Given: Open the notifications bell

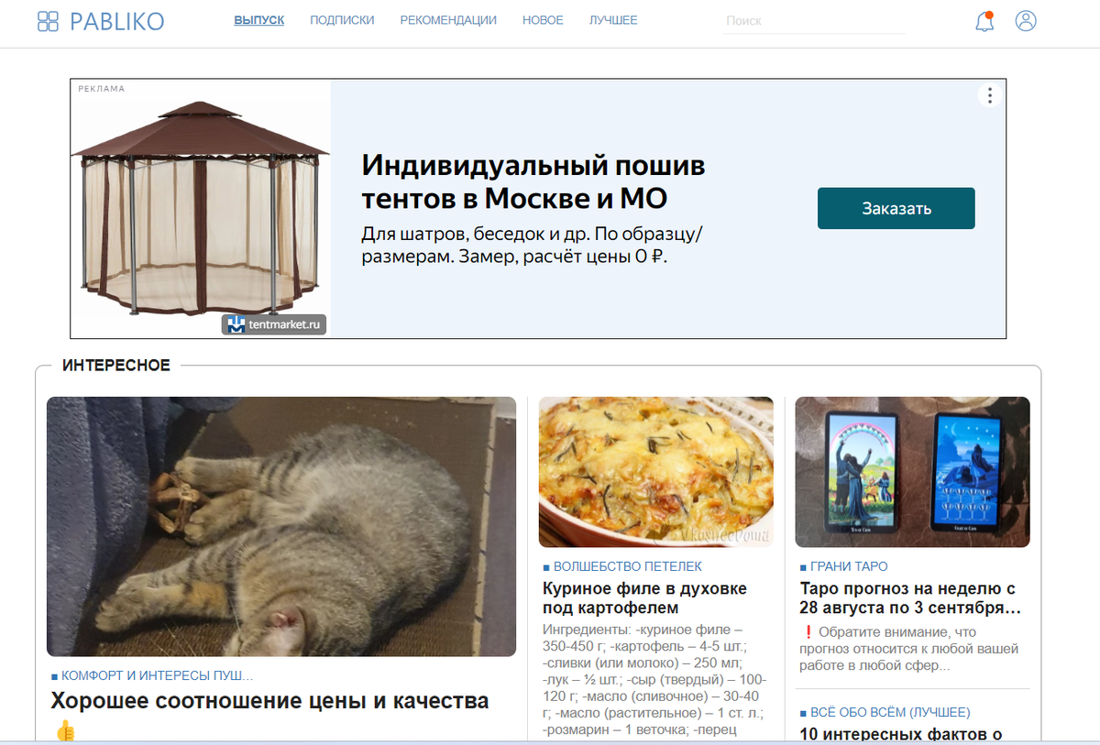Looking at the screenshot, I should pos(985,21).
